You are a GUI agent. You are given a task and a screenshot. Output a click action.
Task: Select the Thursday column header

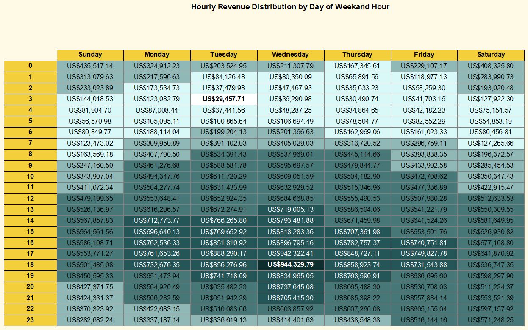coord(357,55)
